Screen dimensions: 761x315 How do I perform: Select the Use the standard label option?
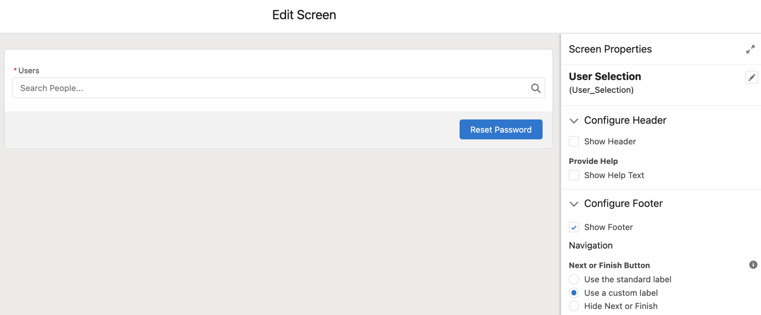[x=574, y=279]
